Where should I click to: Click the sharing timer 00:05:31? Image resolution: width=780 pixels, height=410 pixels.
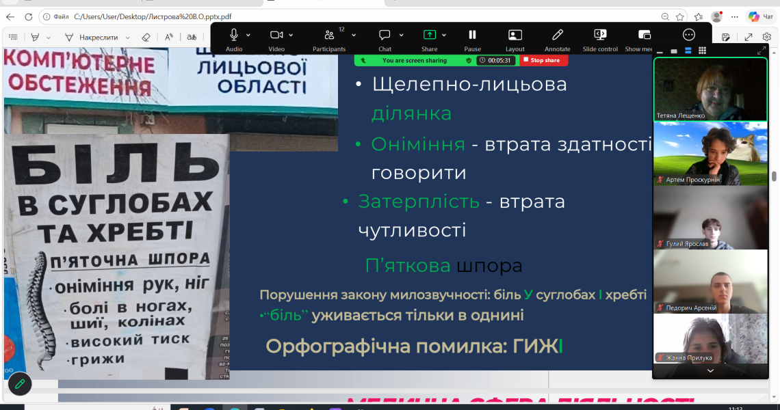[x=496, y=60]
